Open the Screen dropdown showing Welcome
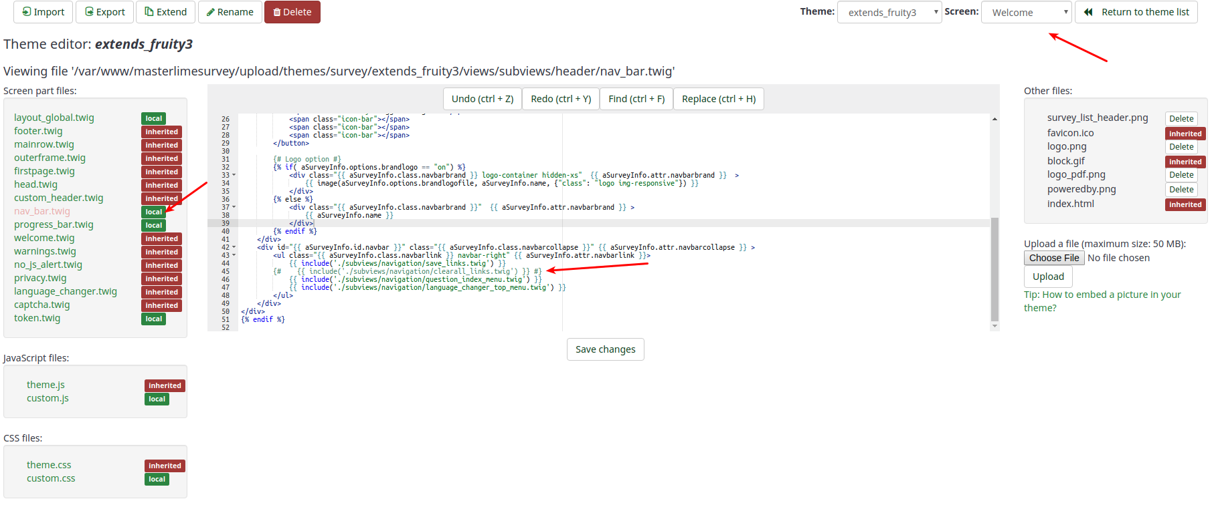Screen dimensions: 1214x511 (1026, 13)
